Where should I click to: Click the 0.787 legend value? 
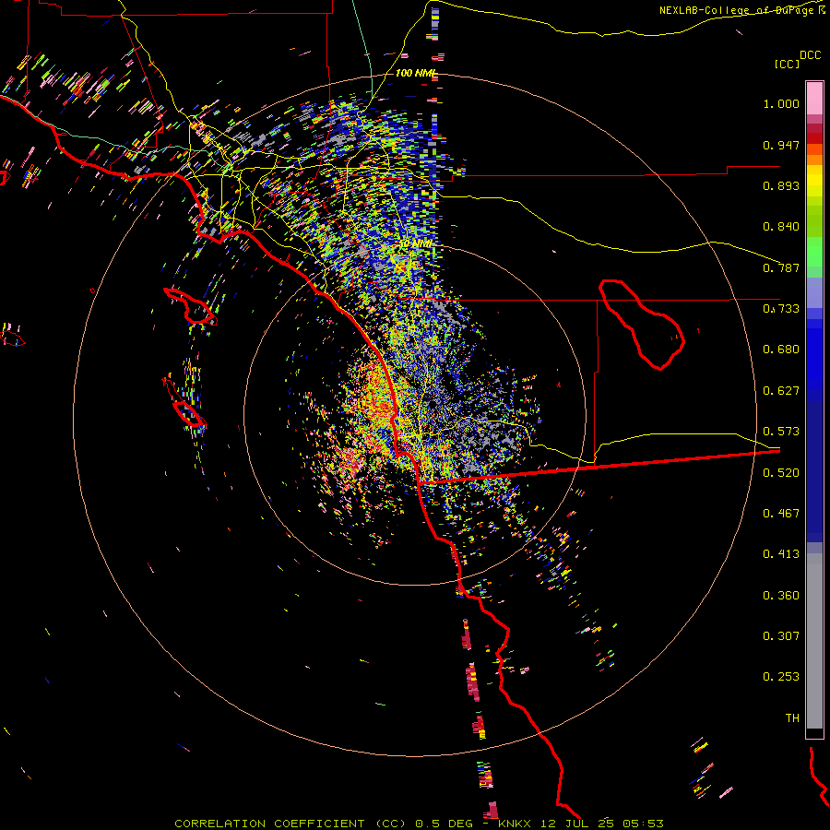[781, 267]
